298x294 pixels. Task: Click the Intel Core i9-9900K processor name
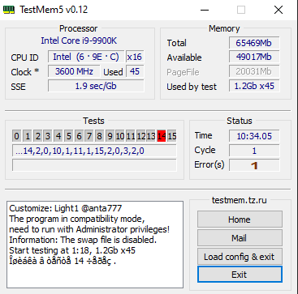[79, 40]
